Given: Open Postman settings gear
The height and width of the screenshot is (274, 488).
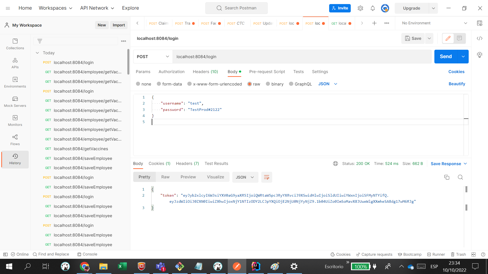Looking at the screenshot, I should click(360, 8).
